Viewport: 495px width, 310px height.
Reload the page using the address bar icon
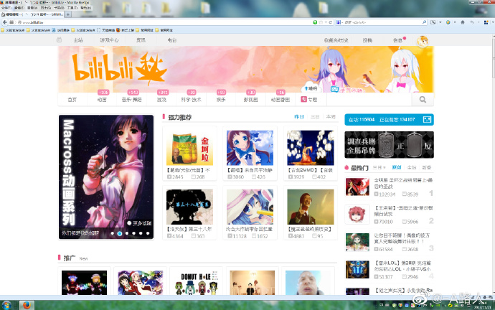click(331, 22)
